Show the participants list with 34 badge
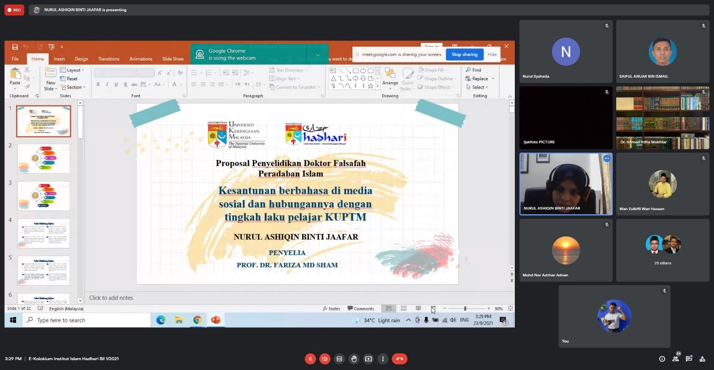Viewport: 714px width, 370px height. pyautogui.click(x=675, y=359)
